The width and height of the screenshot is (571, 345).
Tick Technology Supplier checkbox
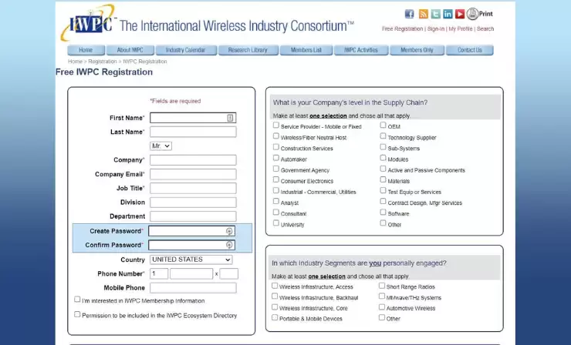(383, 136)
